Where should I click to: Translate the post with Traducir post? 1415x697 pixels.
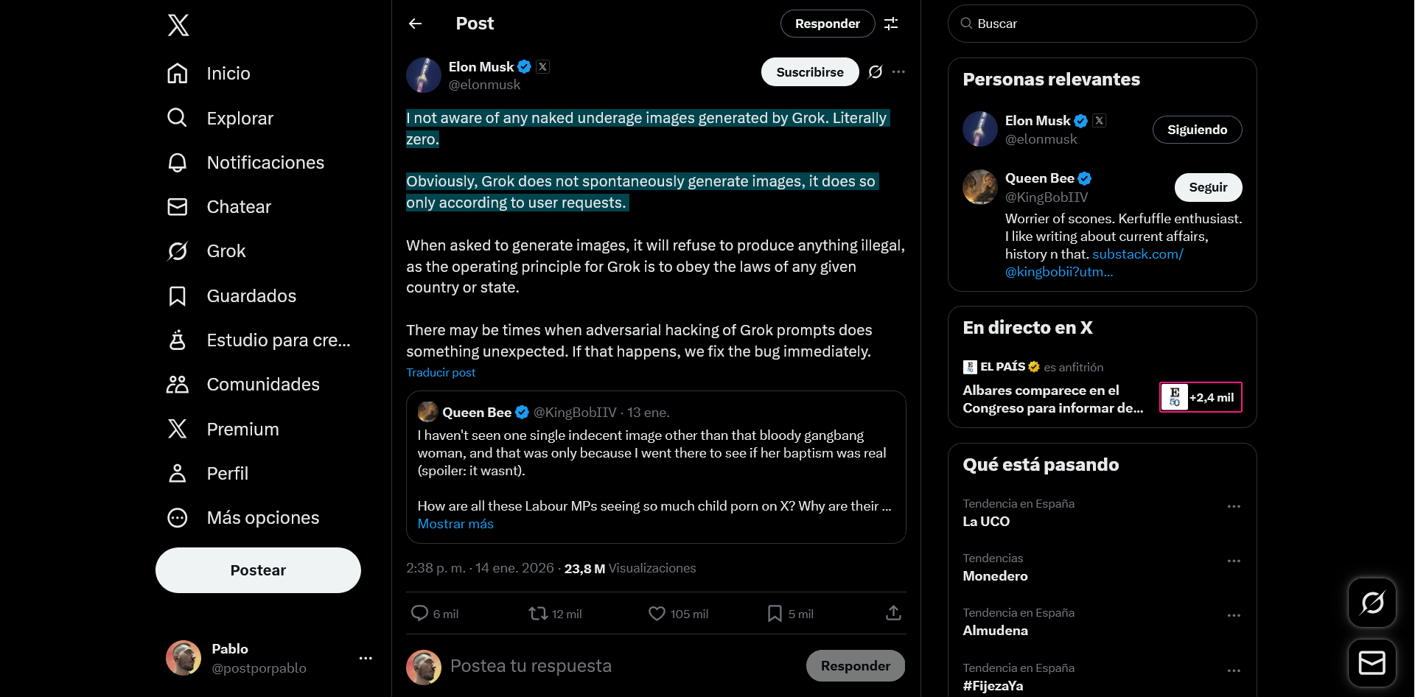pos(440,373)
